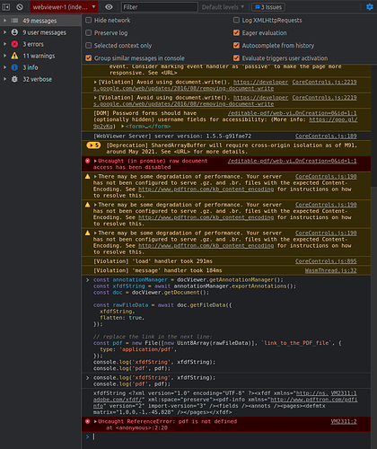Screen dimensions: 377x449
Task: Expand the 49 messages group arrow
Action: (x=4, y=21)
